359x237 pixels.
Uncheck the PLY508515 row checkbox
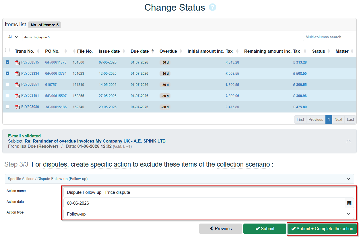(7, 62)
